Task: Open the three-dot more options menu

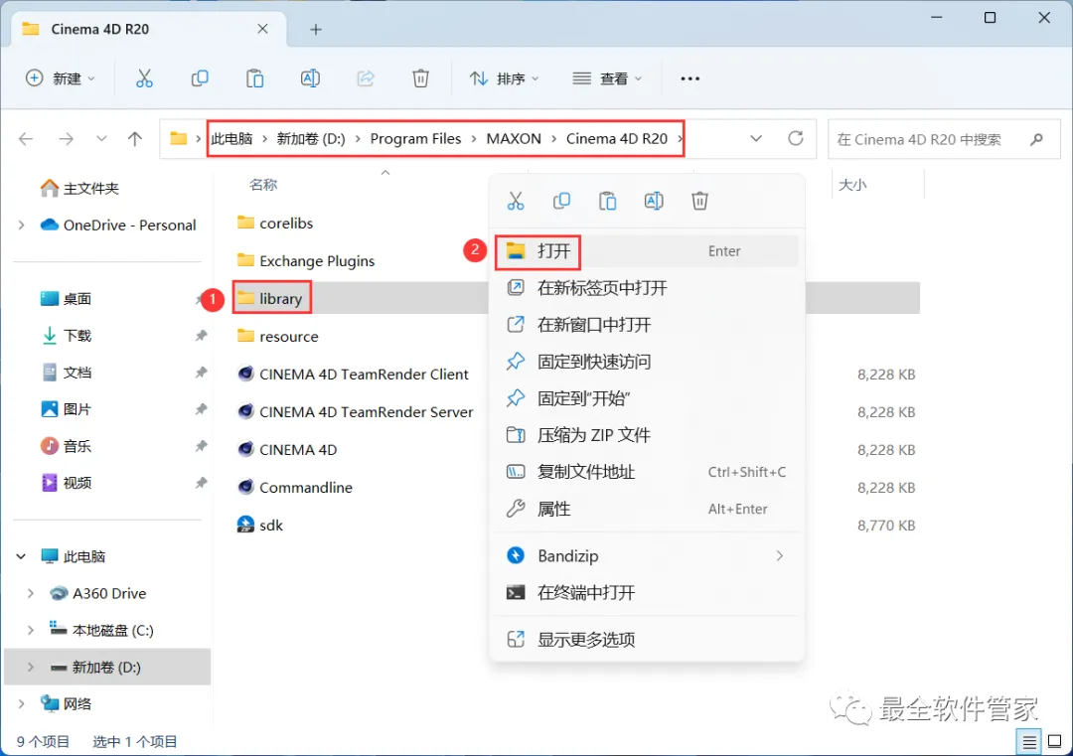Action: click(690, 78)
